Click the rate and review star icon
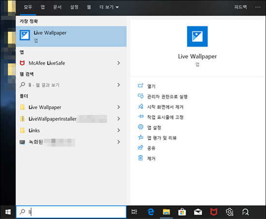Viewport: 266px width, 219px height. tap(141, 137)
